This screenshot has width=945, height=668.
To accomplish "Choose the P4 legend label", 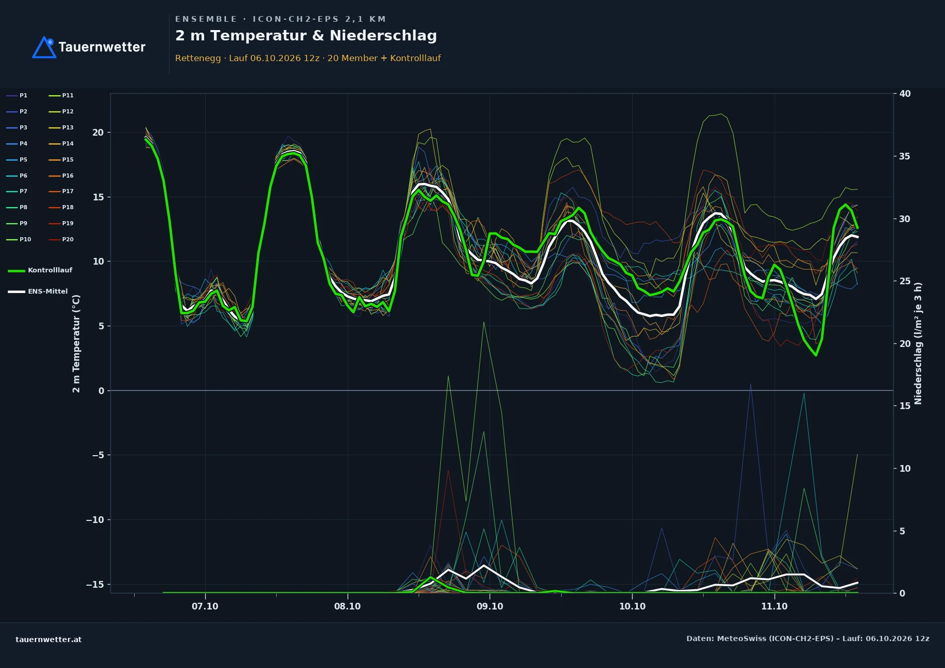I will coord(17,143).
